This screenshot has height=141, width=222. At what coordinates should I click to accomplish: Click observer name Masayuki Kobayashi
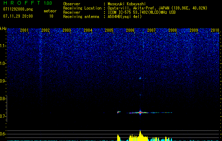pos(127,4)
